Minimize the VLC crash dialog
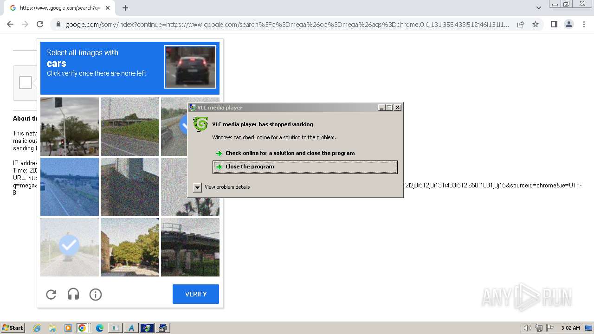This screenshot has width=594, height=334. 381,108
